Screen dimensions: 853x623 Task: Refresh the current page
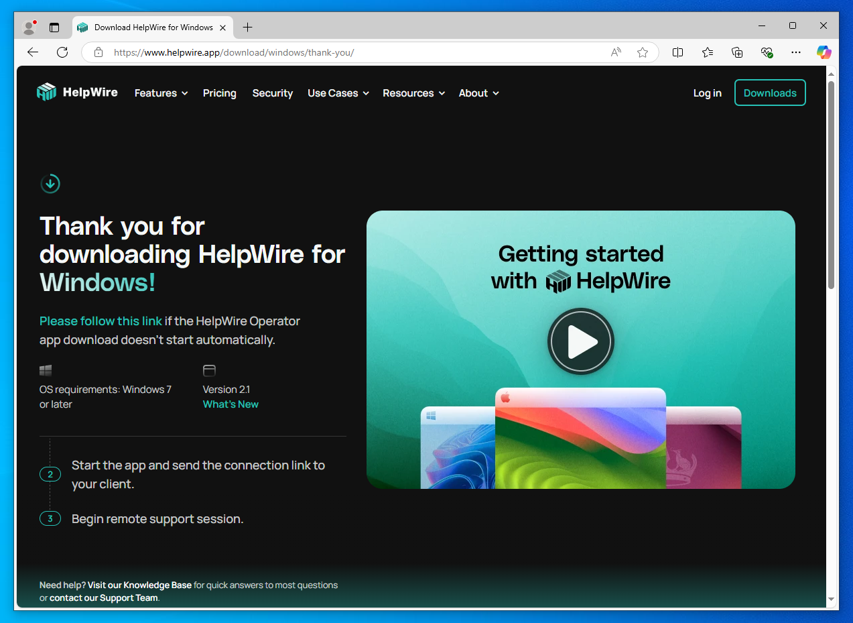(x=62, y=52)
